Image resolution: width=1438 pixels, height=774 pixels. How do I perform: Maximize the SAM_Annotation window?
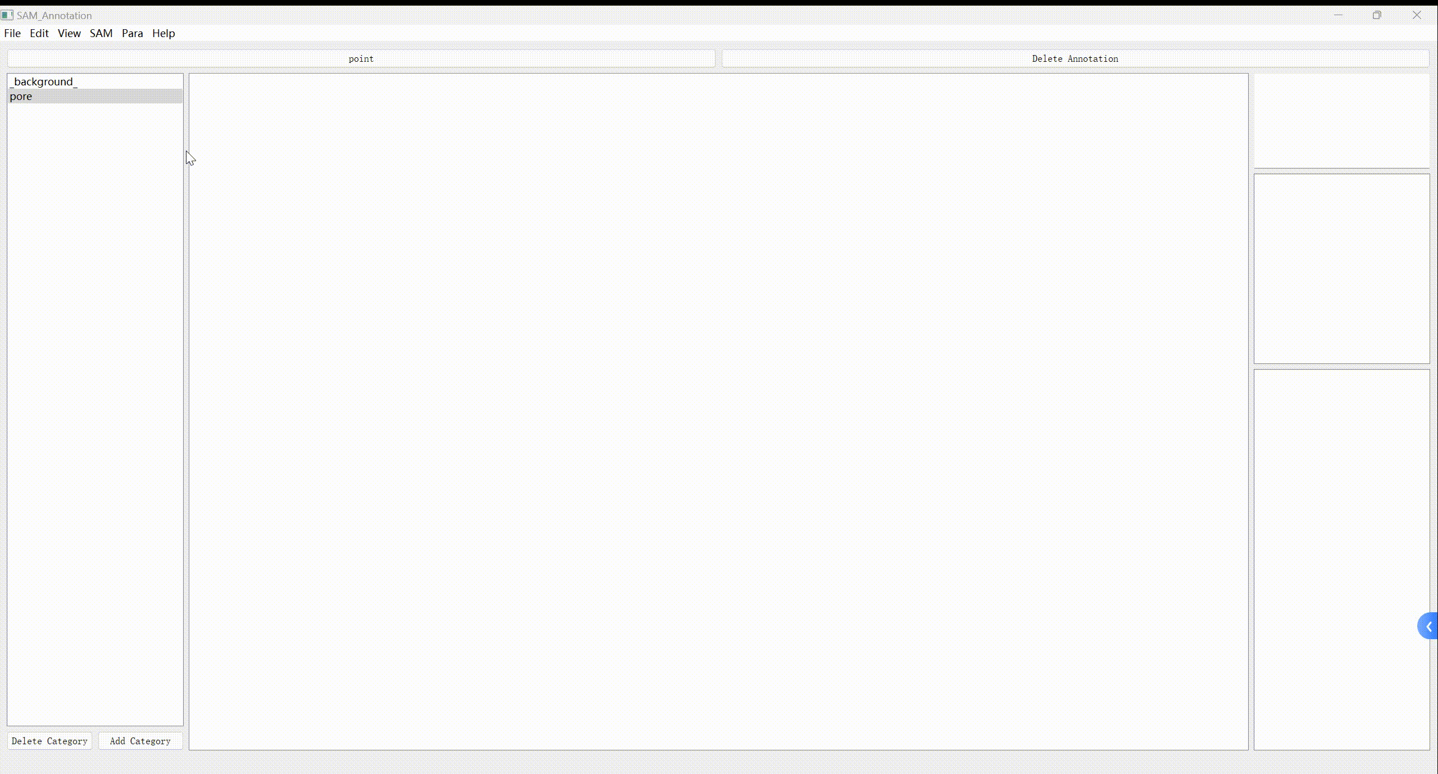click(1376, 15)
